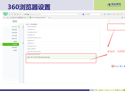Image resolution: width=125 pixels, height=94 pixels.
Task: Open the search engine selector dropdown
Action: click(x=84, y=14)
